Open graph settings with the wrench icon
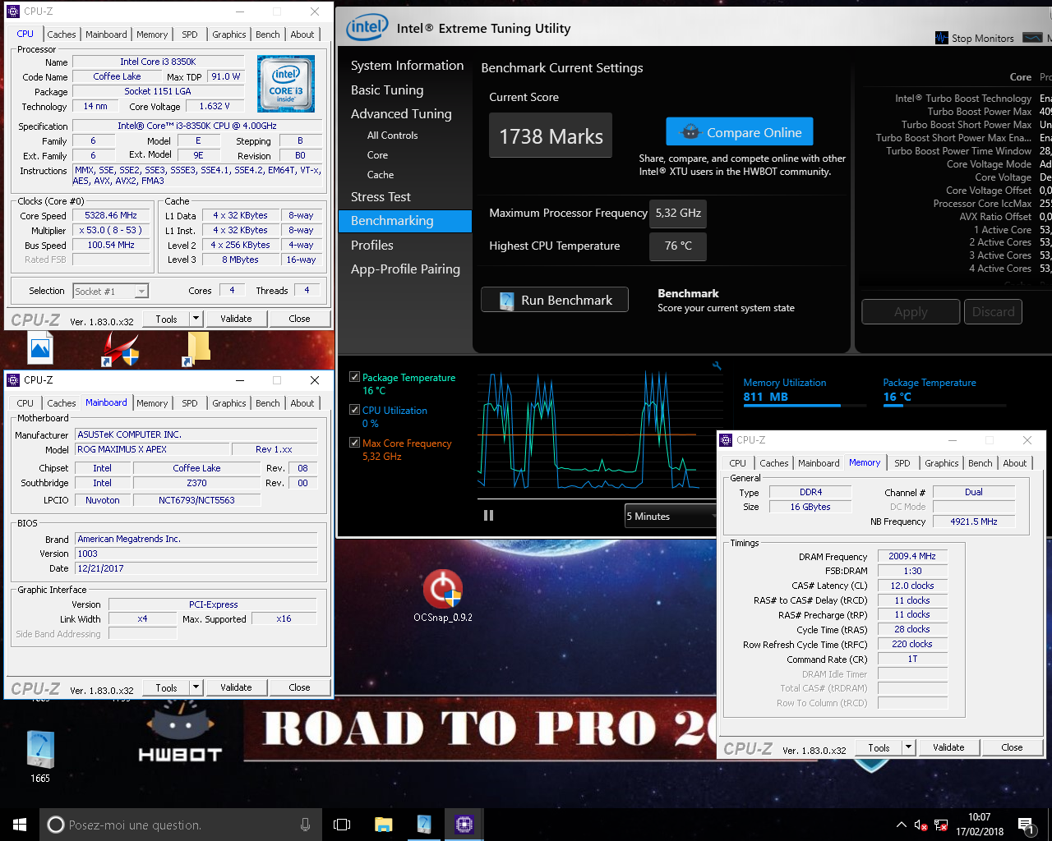This screenshot has height=841, width=1052. [x=717, y=365]
